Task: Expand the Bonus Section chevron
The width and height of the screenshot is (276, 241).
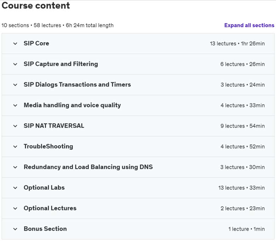Action: tap(15, 229)
